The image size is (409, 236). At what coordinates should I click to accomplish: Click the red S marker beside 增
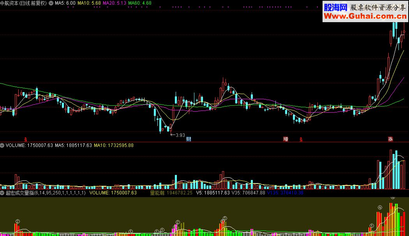pos(301,140)
